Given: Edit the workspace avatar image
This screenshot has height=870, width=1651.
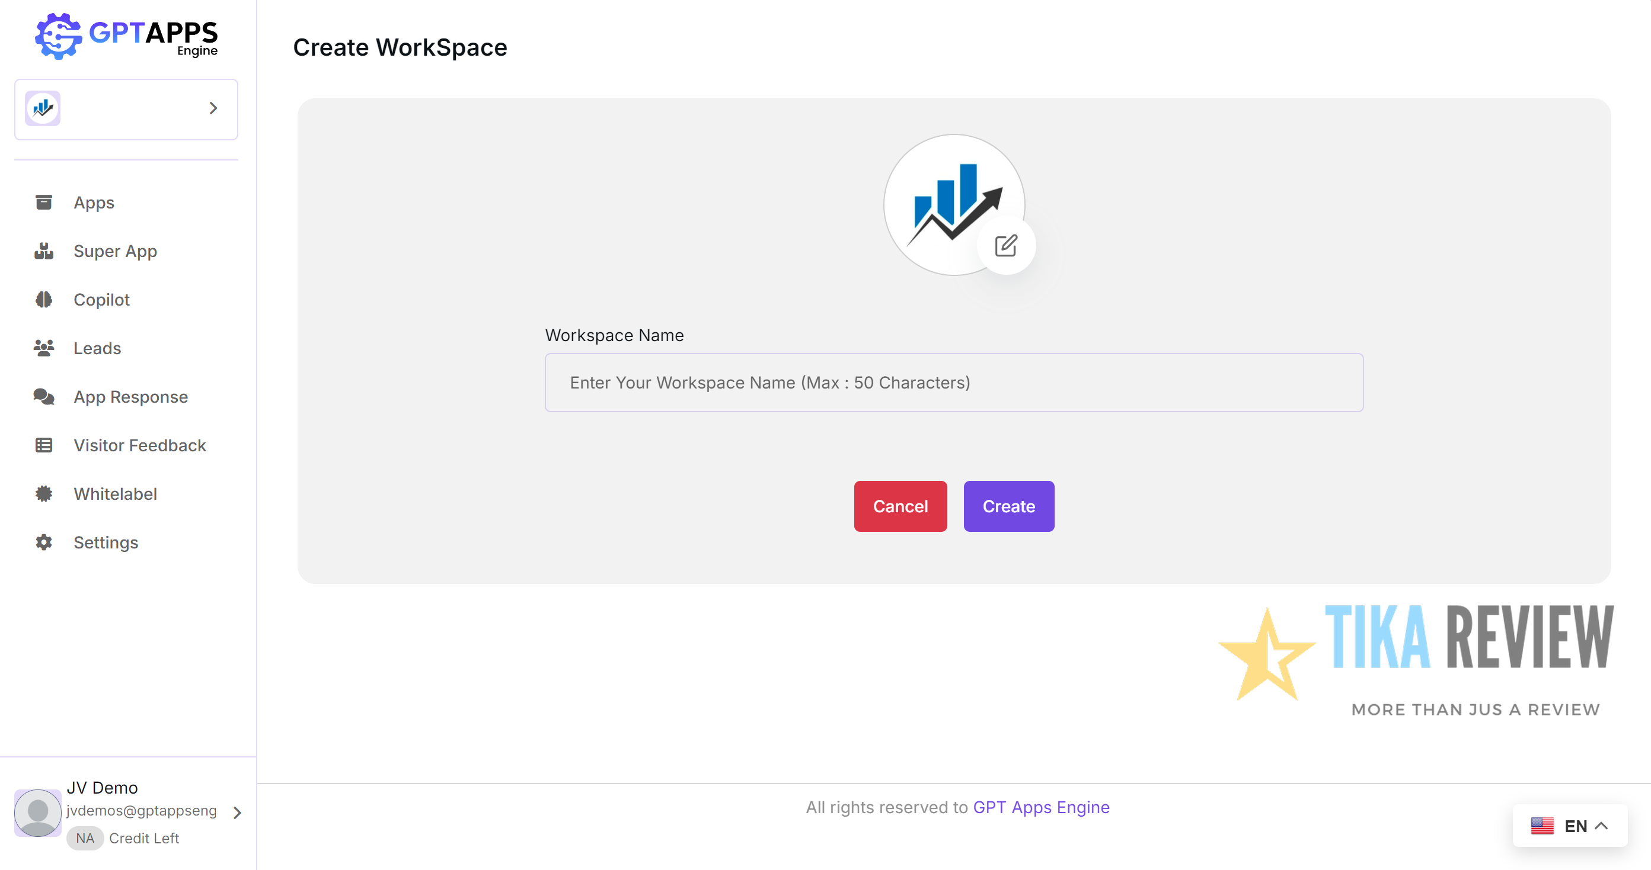Looking at the screenshot, I should (x=1005, y=245).
